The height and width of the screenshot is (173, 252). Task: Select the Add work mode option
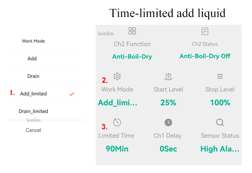[32, 59]
